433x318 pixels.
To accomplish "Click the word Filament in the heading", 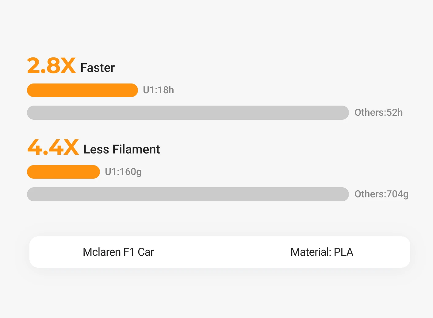I will click(136, 149).
